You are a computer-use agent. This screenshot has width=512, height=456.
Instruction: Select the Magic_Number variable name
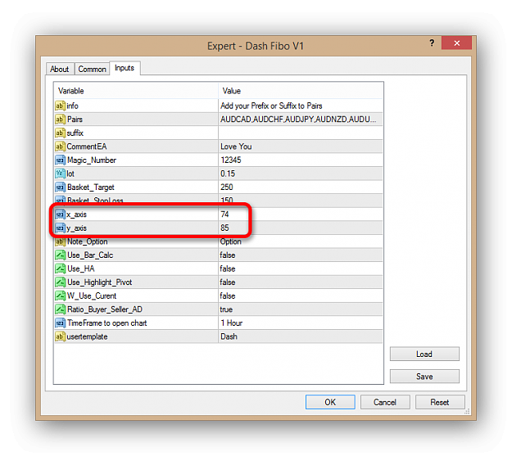(92, 160)
